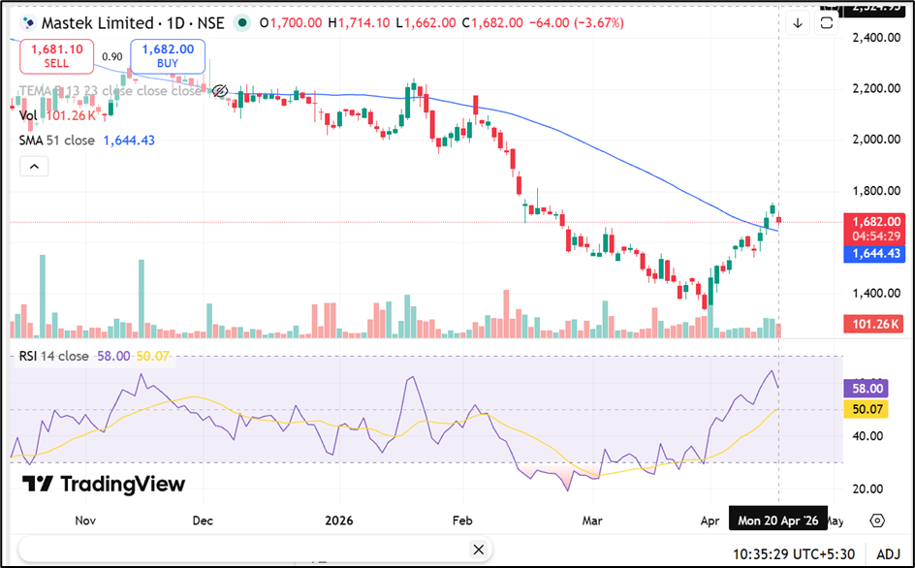915x568 pixels.
Task: Click the green market status dot
Action: pyautogui.click(x=240, y=22)
